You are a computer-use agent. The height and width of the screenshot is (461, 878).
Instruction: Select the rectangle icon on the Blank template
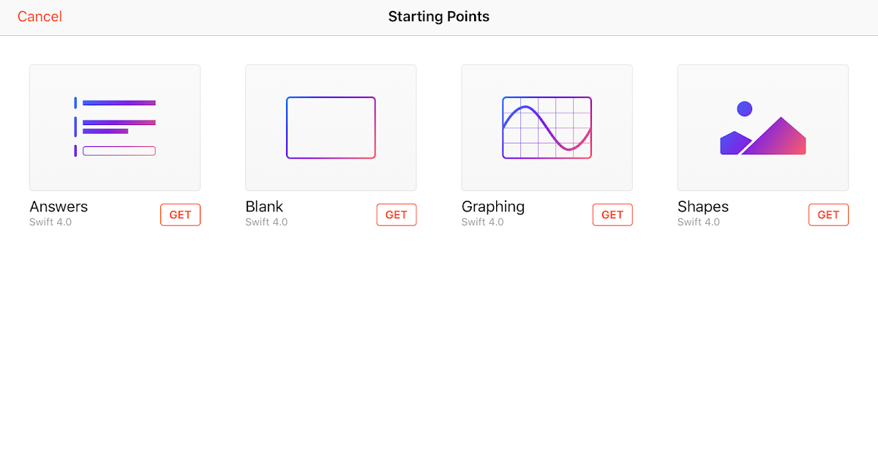330,127
